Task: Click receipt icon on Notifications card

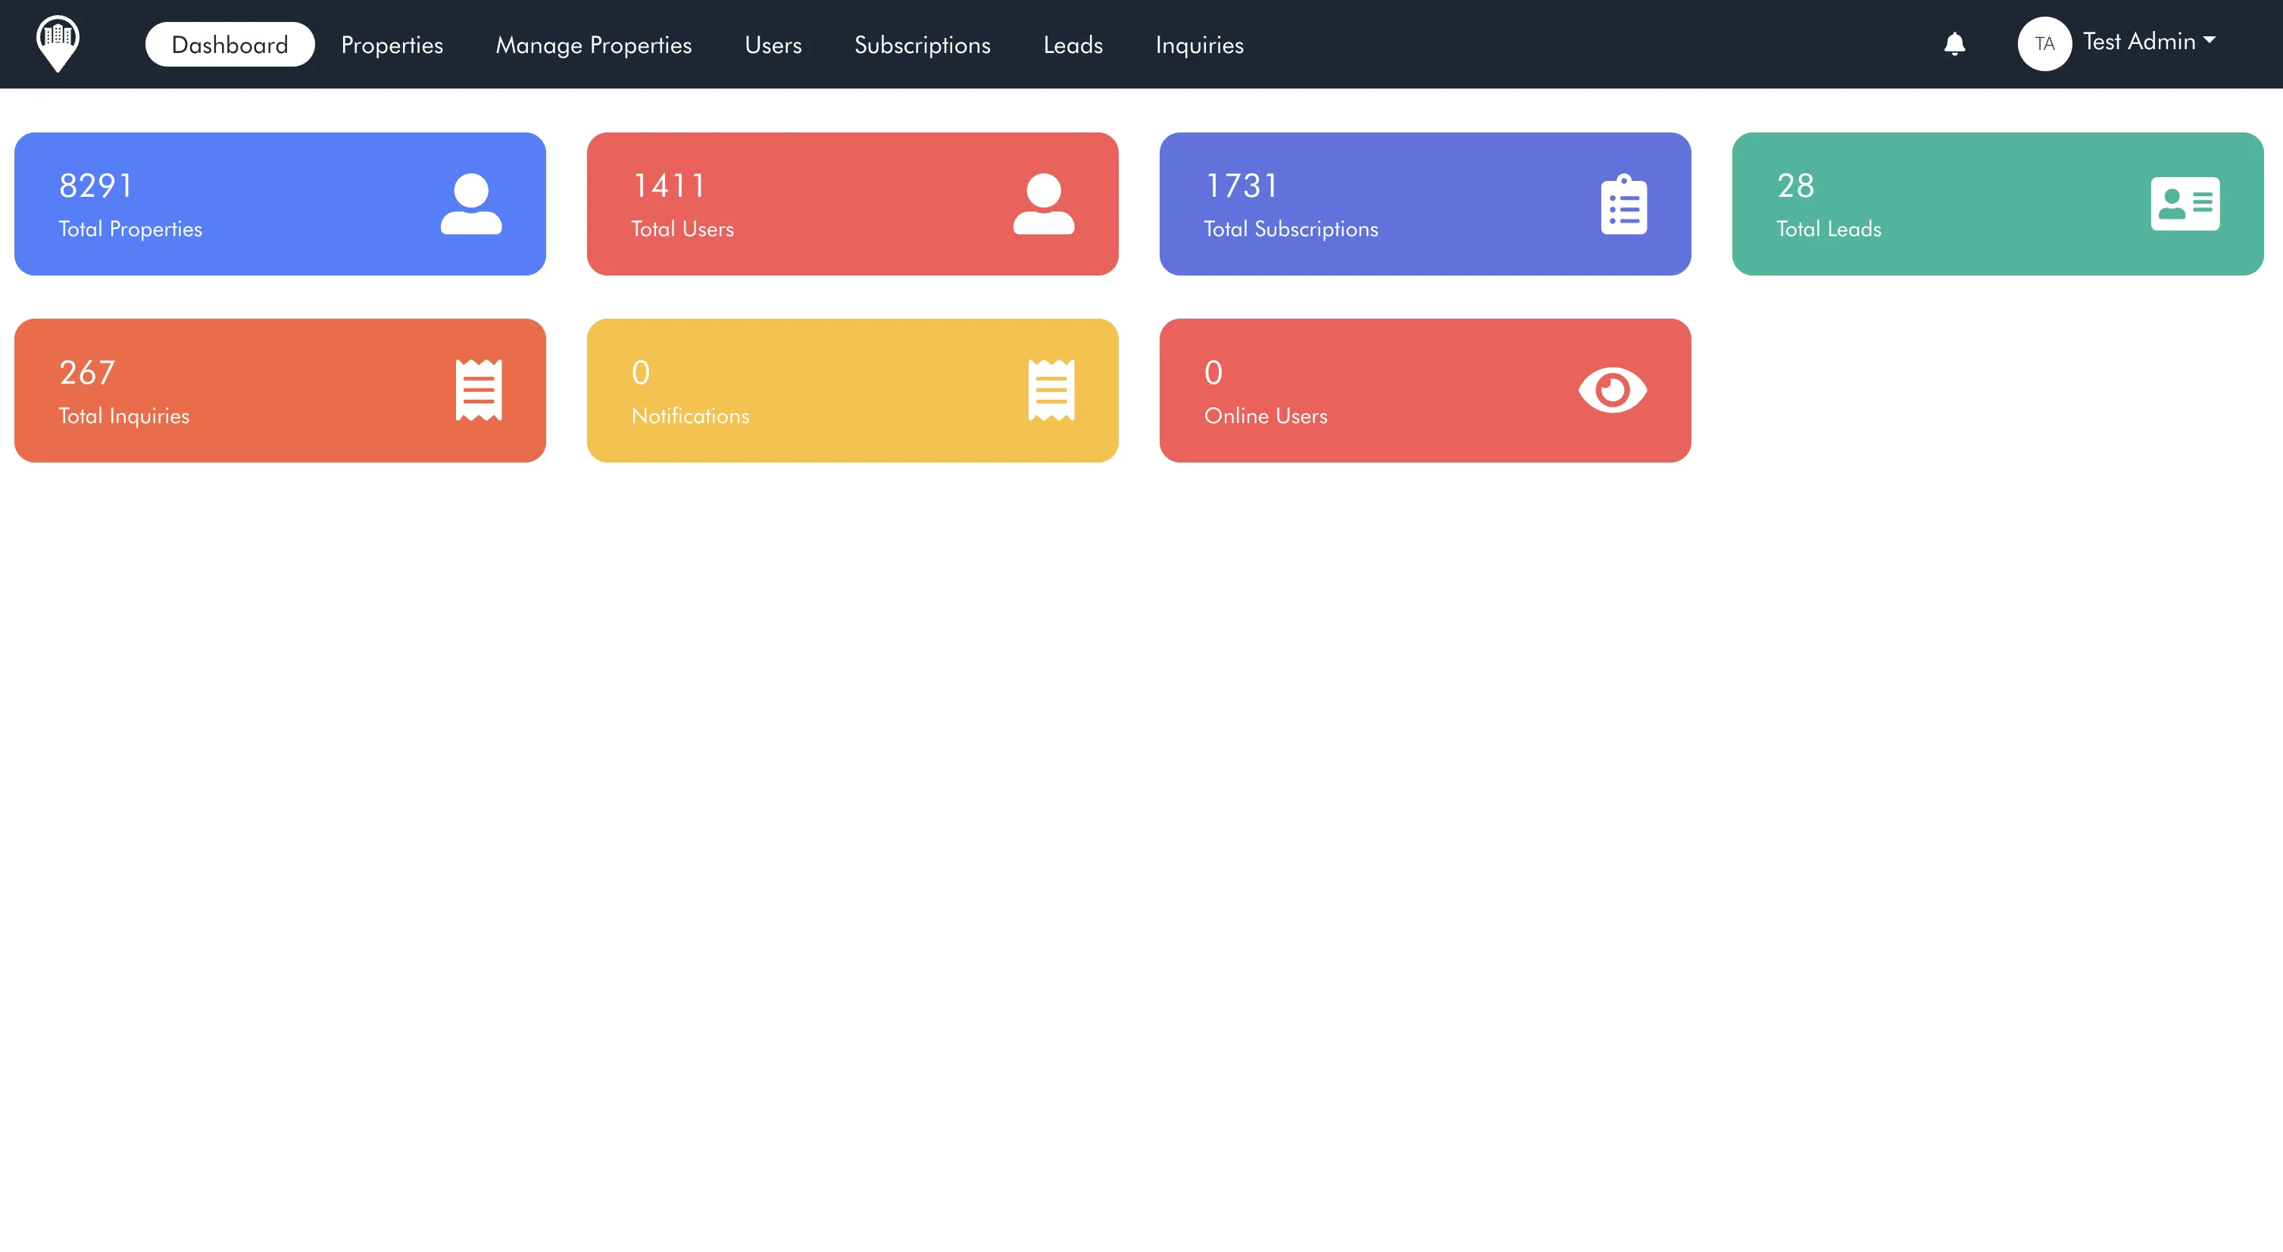Action: 1051,390
